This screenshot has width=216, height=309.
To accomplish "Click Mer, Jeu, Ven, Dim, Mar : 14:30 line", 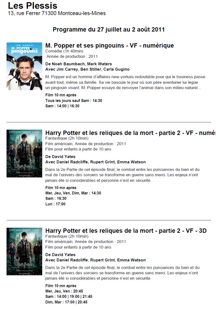I will [73, 193].
